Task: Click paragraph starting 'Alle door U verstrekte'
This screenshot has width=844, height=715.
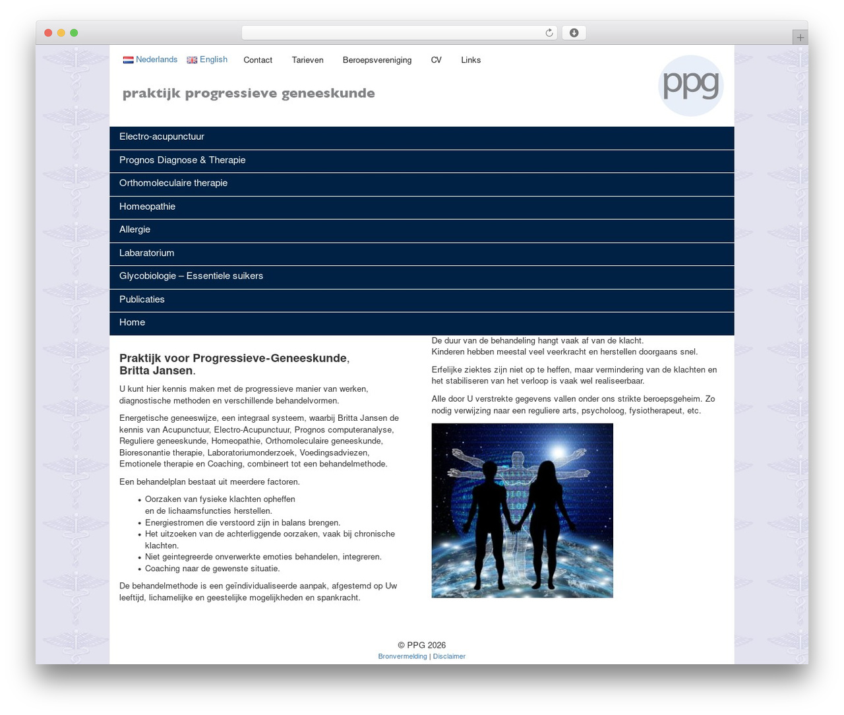Action: 574,405
